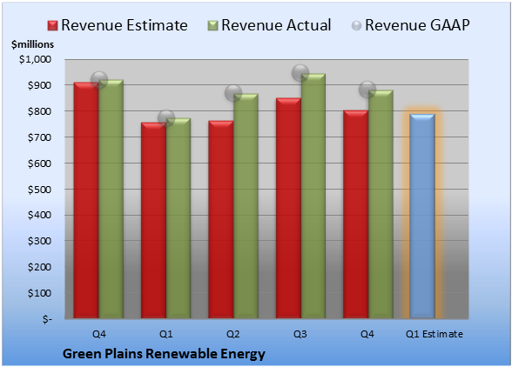Click the '$400' y-axis value
512x367 pixels.
coord(39,215)
